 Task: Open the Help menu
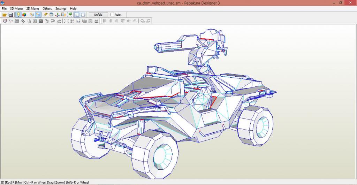click(73, 8)
